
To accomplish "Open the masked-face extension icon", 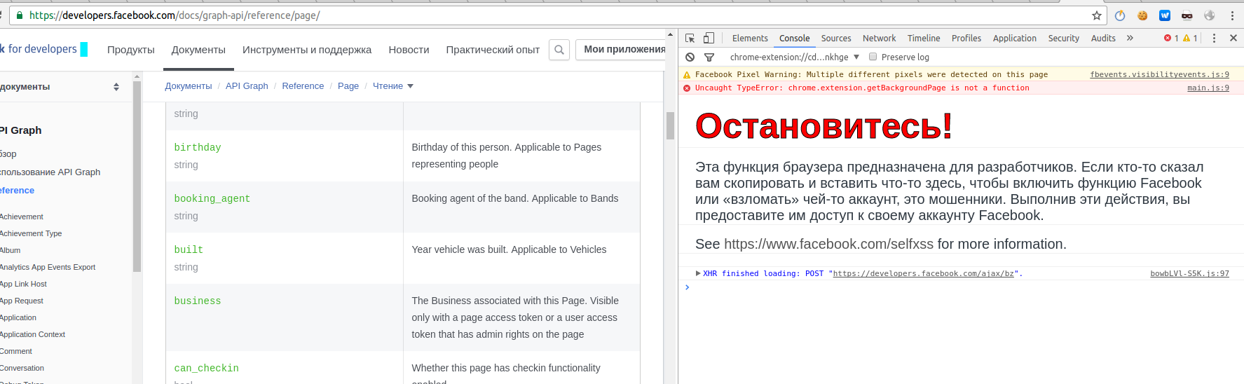I will click(1187, 15).
